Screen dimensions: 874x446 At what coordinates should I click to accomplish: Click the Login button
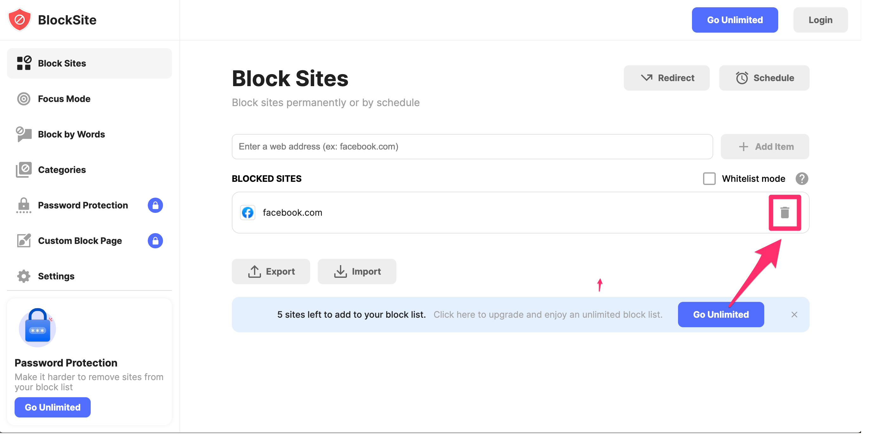coord(820,20)
